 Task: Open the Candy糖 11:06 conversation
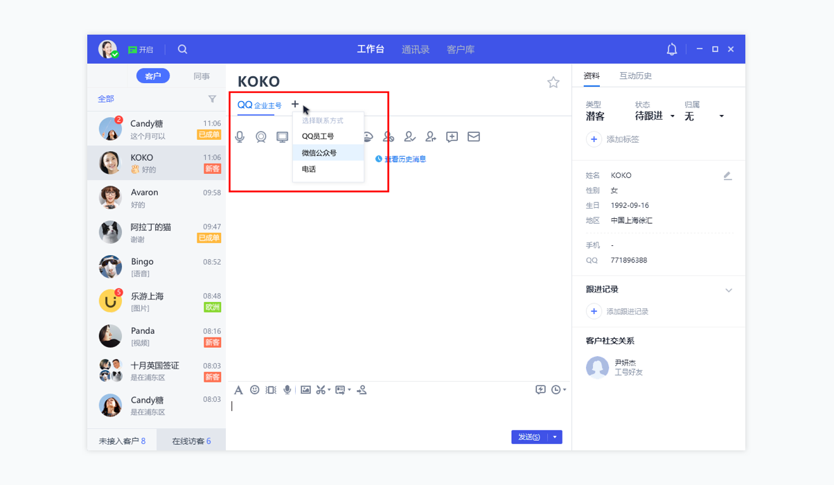[157, 129]
